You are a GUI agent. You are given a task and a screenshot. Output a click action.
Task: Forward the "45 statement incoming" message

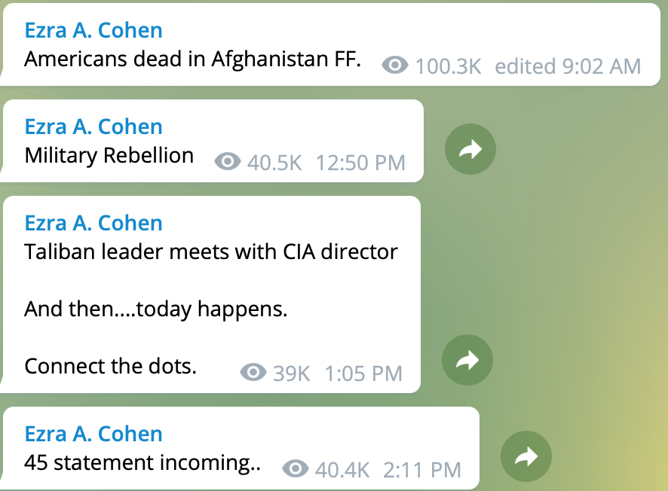pos(526,456)
